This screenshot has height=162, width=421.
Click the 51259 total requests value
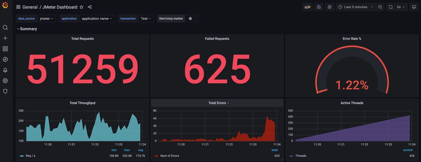[83, 69]
